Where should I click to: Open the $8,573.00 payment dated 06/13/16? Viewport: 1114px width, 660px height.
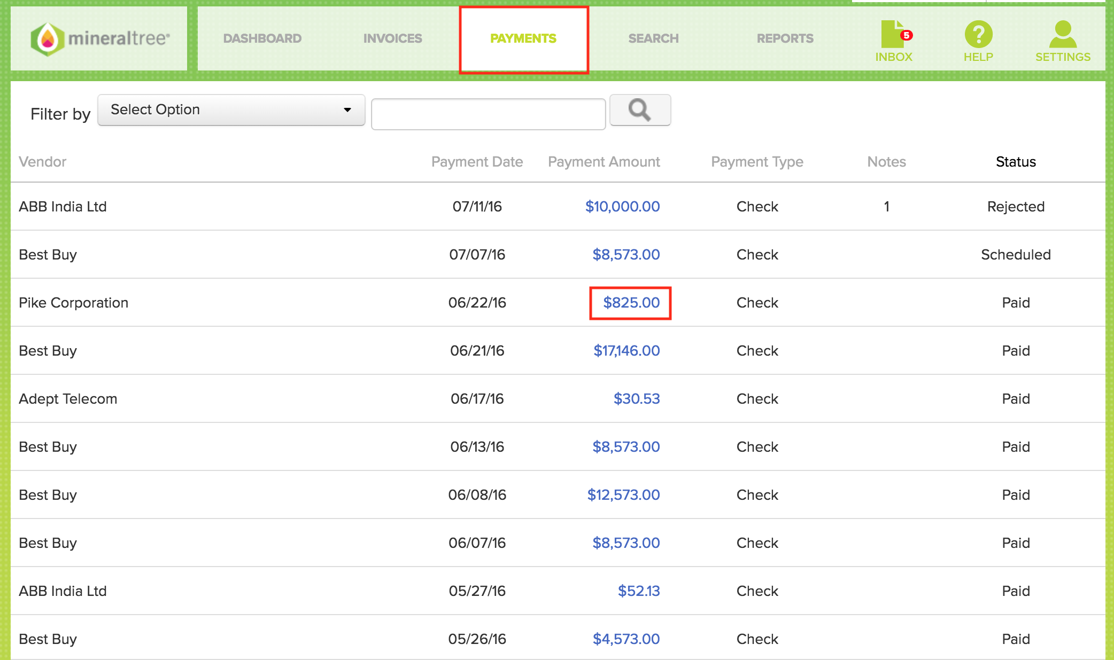[626, 447]
